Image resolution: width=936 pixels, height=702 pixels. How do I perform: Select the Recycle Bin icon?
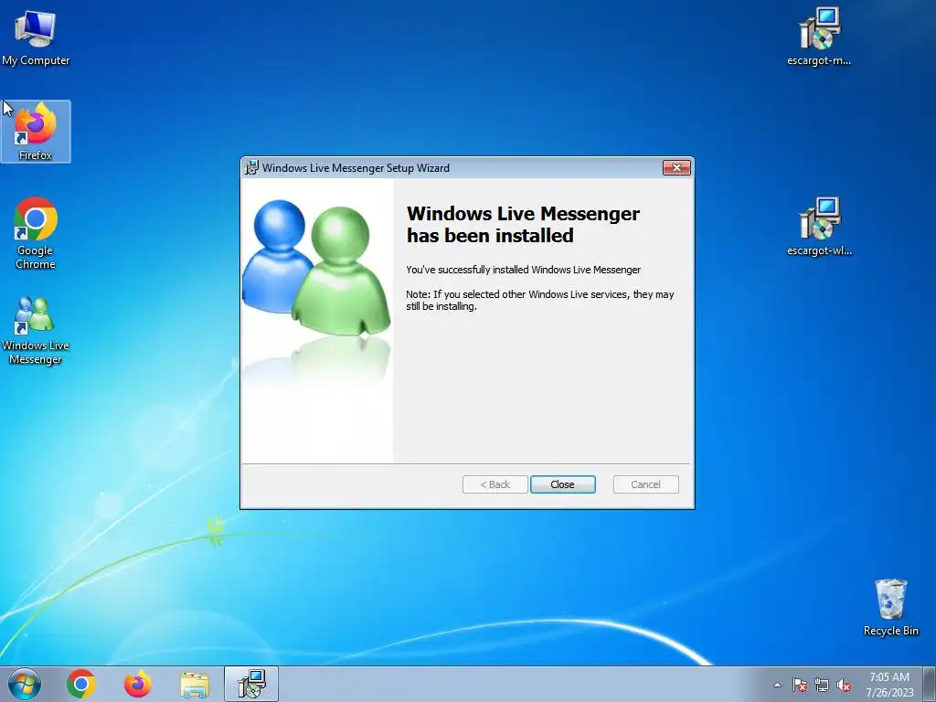[890, 607]
